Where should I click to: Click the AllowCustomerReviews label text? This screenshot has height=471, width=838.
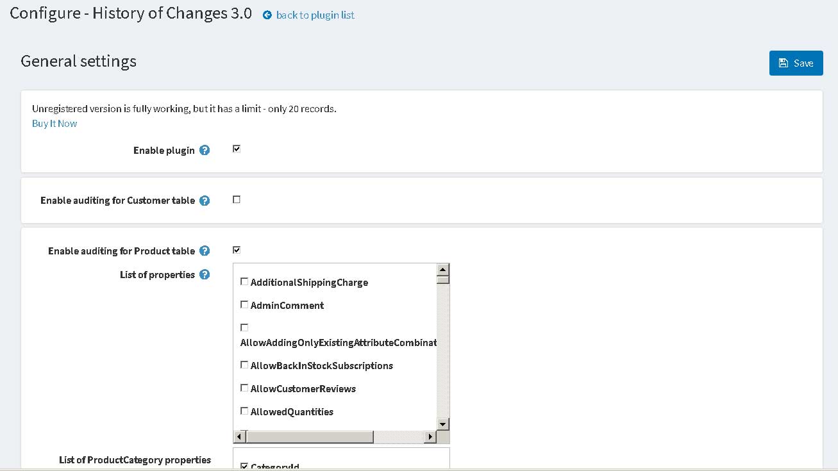[303, 389]
